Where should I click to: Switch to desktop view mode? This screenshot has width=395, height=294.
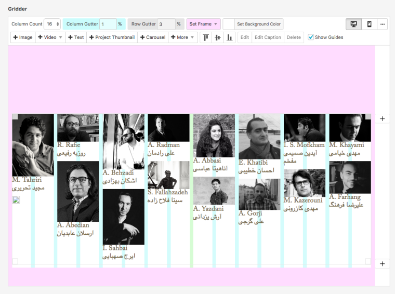(x=354, y=24)
